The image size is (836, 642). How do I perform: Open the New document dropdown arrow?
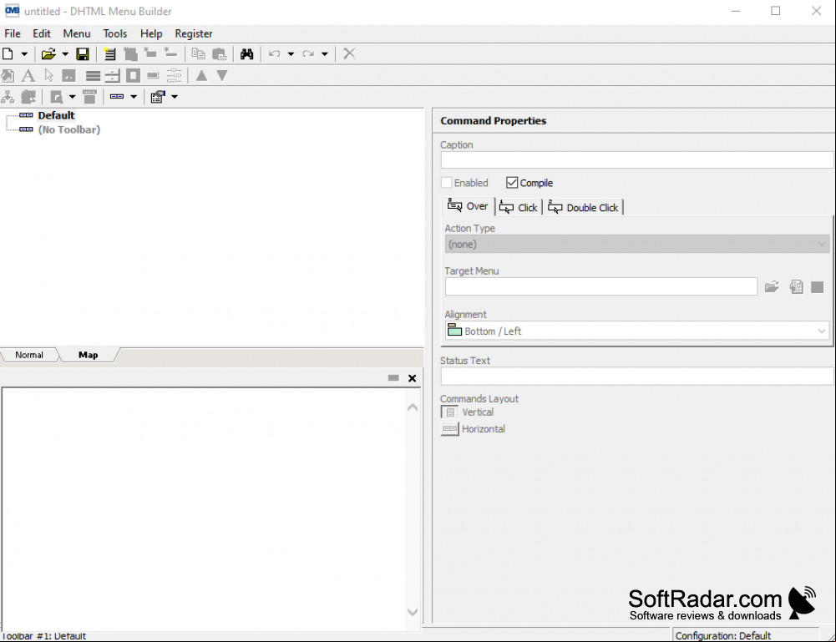(x=24, y=53)
